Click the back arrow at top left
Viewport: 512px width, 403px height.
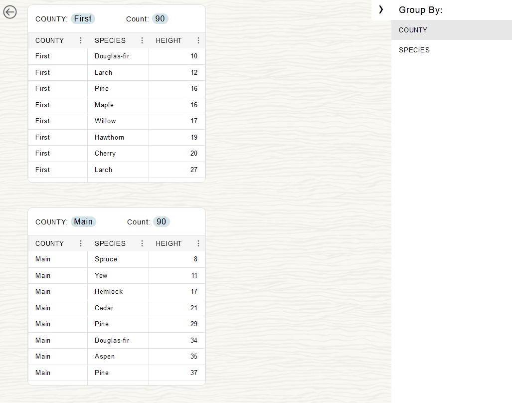point(10,12)
